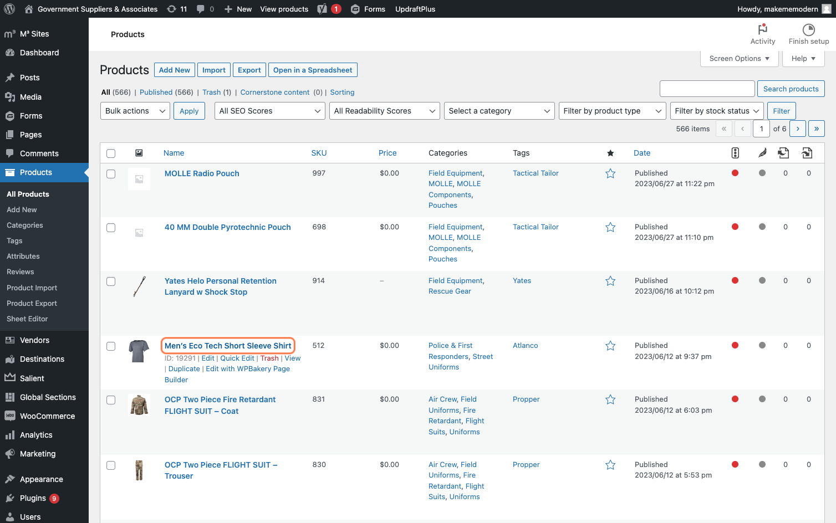Go to the next page arrow
The width and height of the screenshot is (836, 523).
click(798, 129)
